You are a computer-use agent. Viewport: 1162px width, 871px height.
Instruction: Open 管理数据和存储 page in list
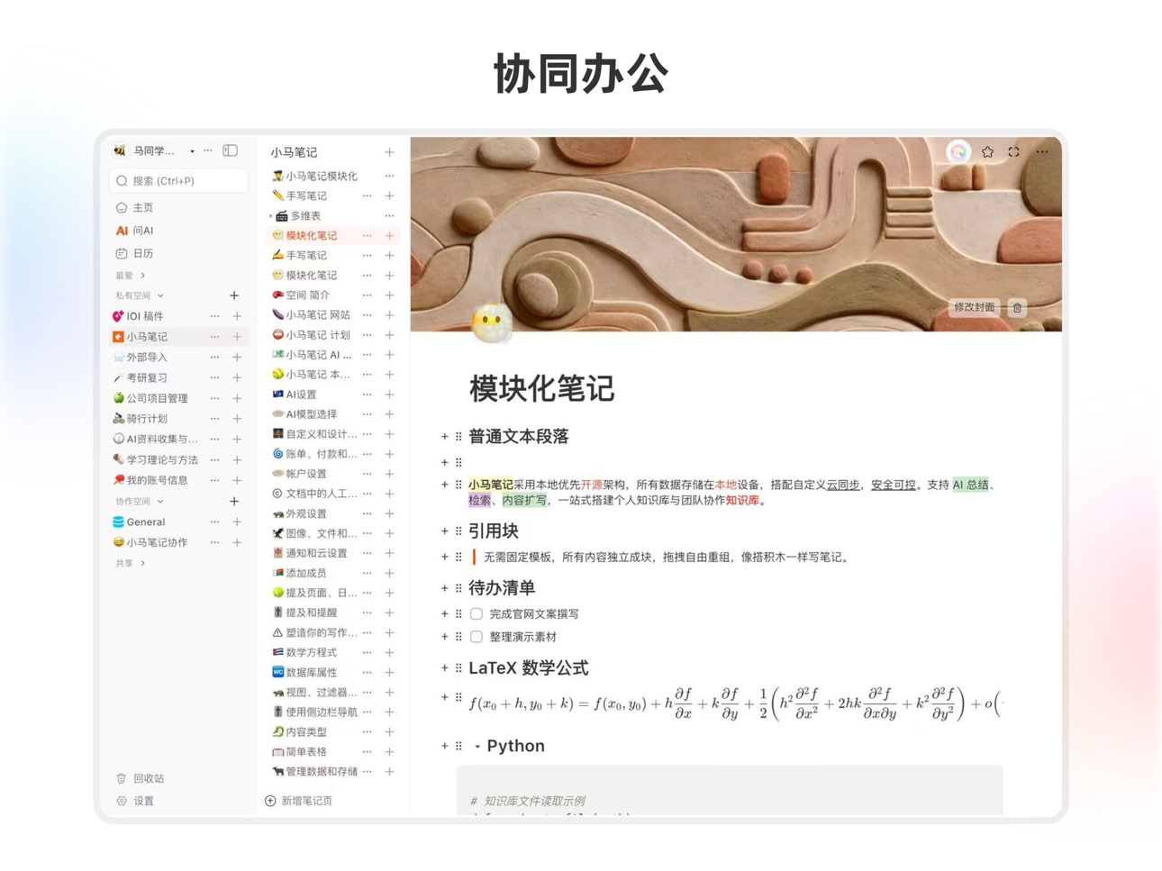click(x=321, y=772)
